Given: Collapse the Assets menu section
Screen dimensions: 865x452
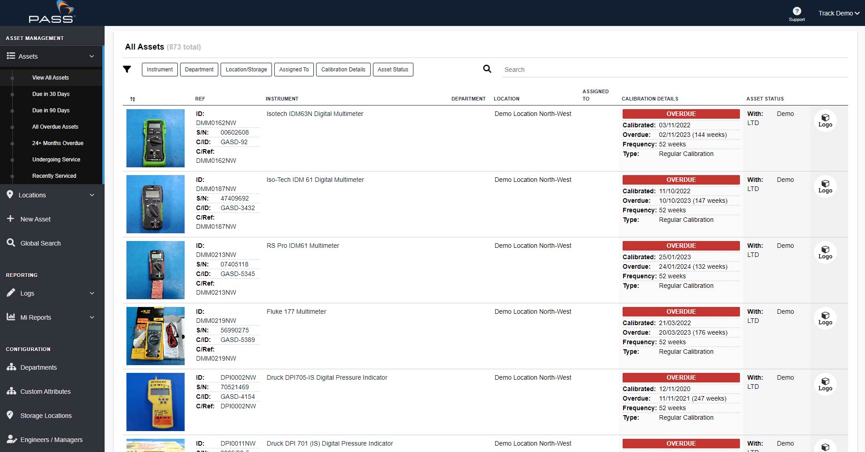Looking at the screenshot, I should 92,56.
